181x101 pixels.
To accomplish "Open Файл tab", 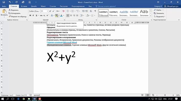I will tap(4, 6).
